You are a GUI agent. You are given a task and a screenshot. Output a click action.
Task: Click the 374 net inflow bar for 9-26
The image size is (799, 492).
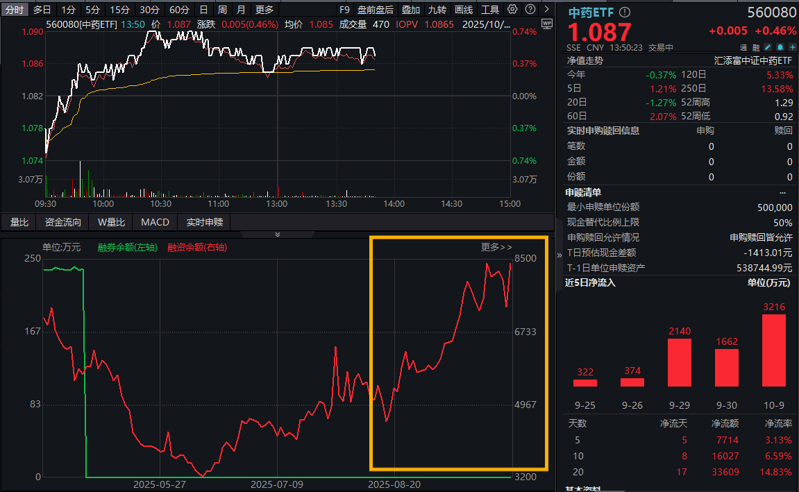click(x=632, y=382)
